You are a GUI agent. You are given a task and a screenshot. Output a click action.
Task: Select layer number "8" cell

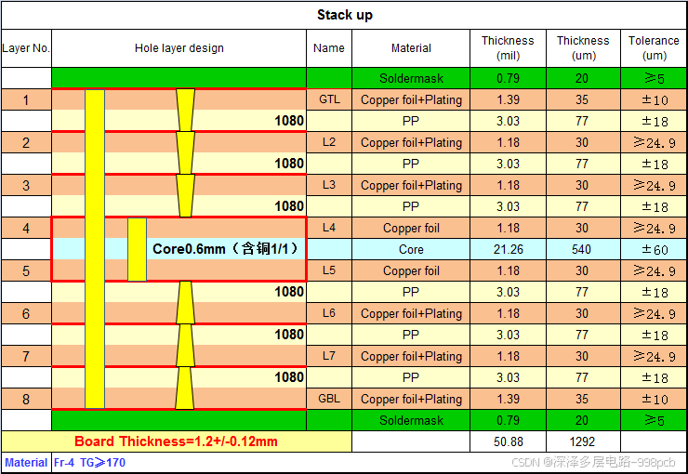[26, 399]
